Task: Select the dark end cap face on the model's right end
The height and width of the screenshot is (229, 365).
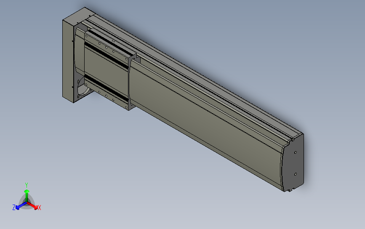Action: (293, 163)
